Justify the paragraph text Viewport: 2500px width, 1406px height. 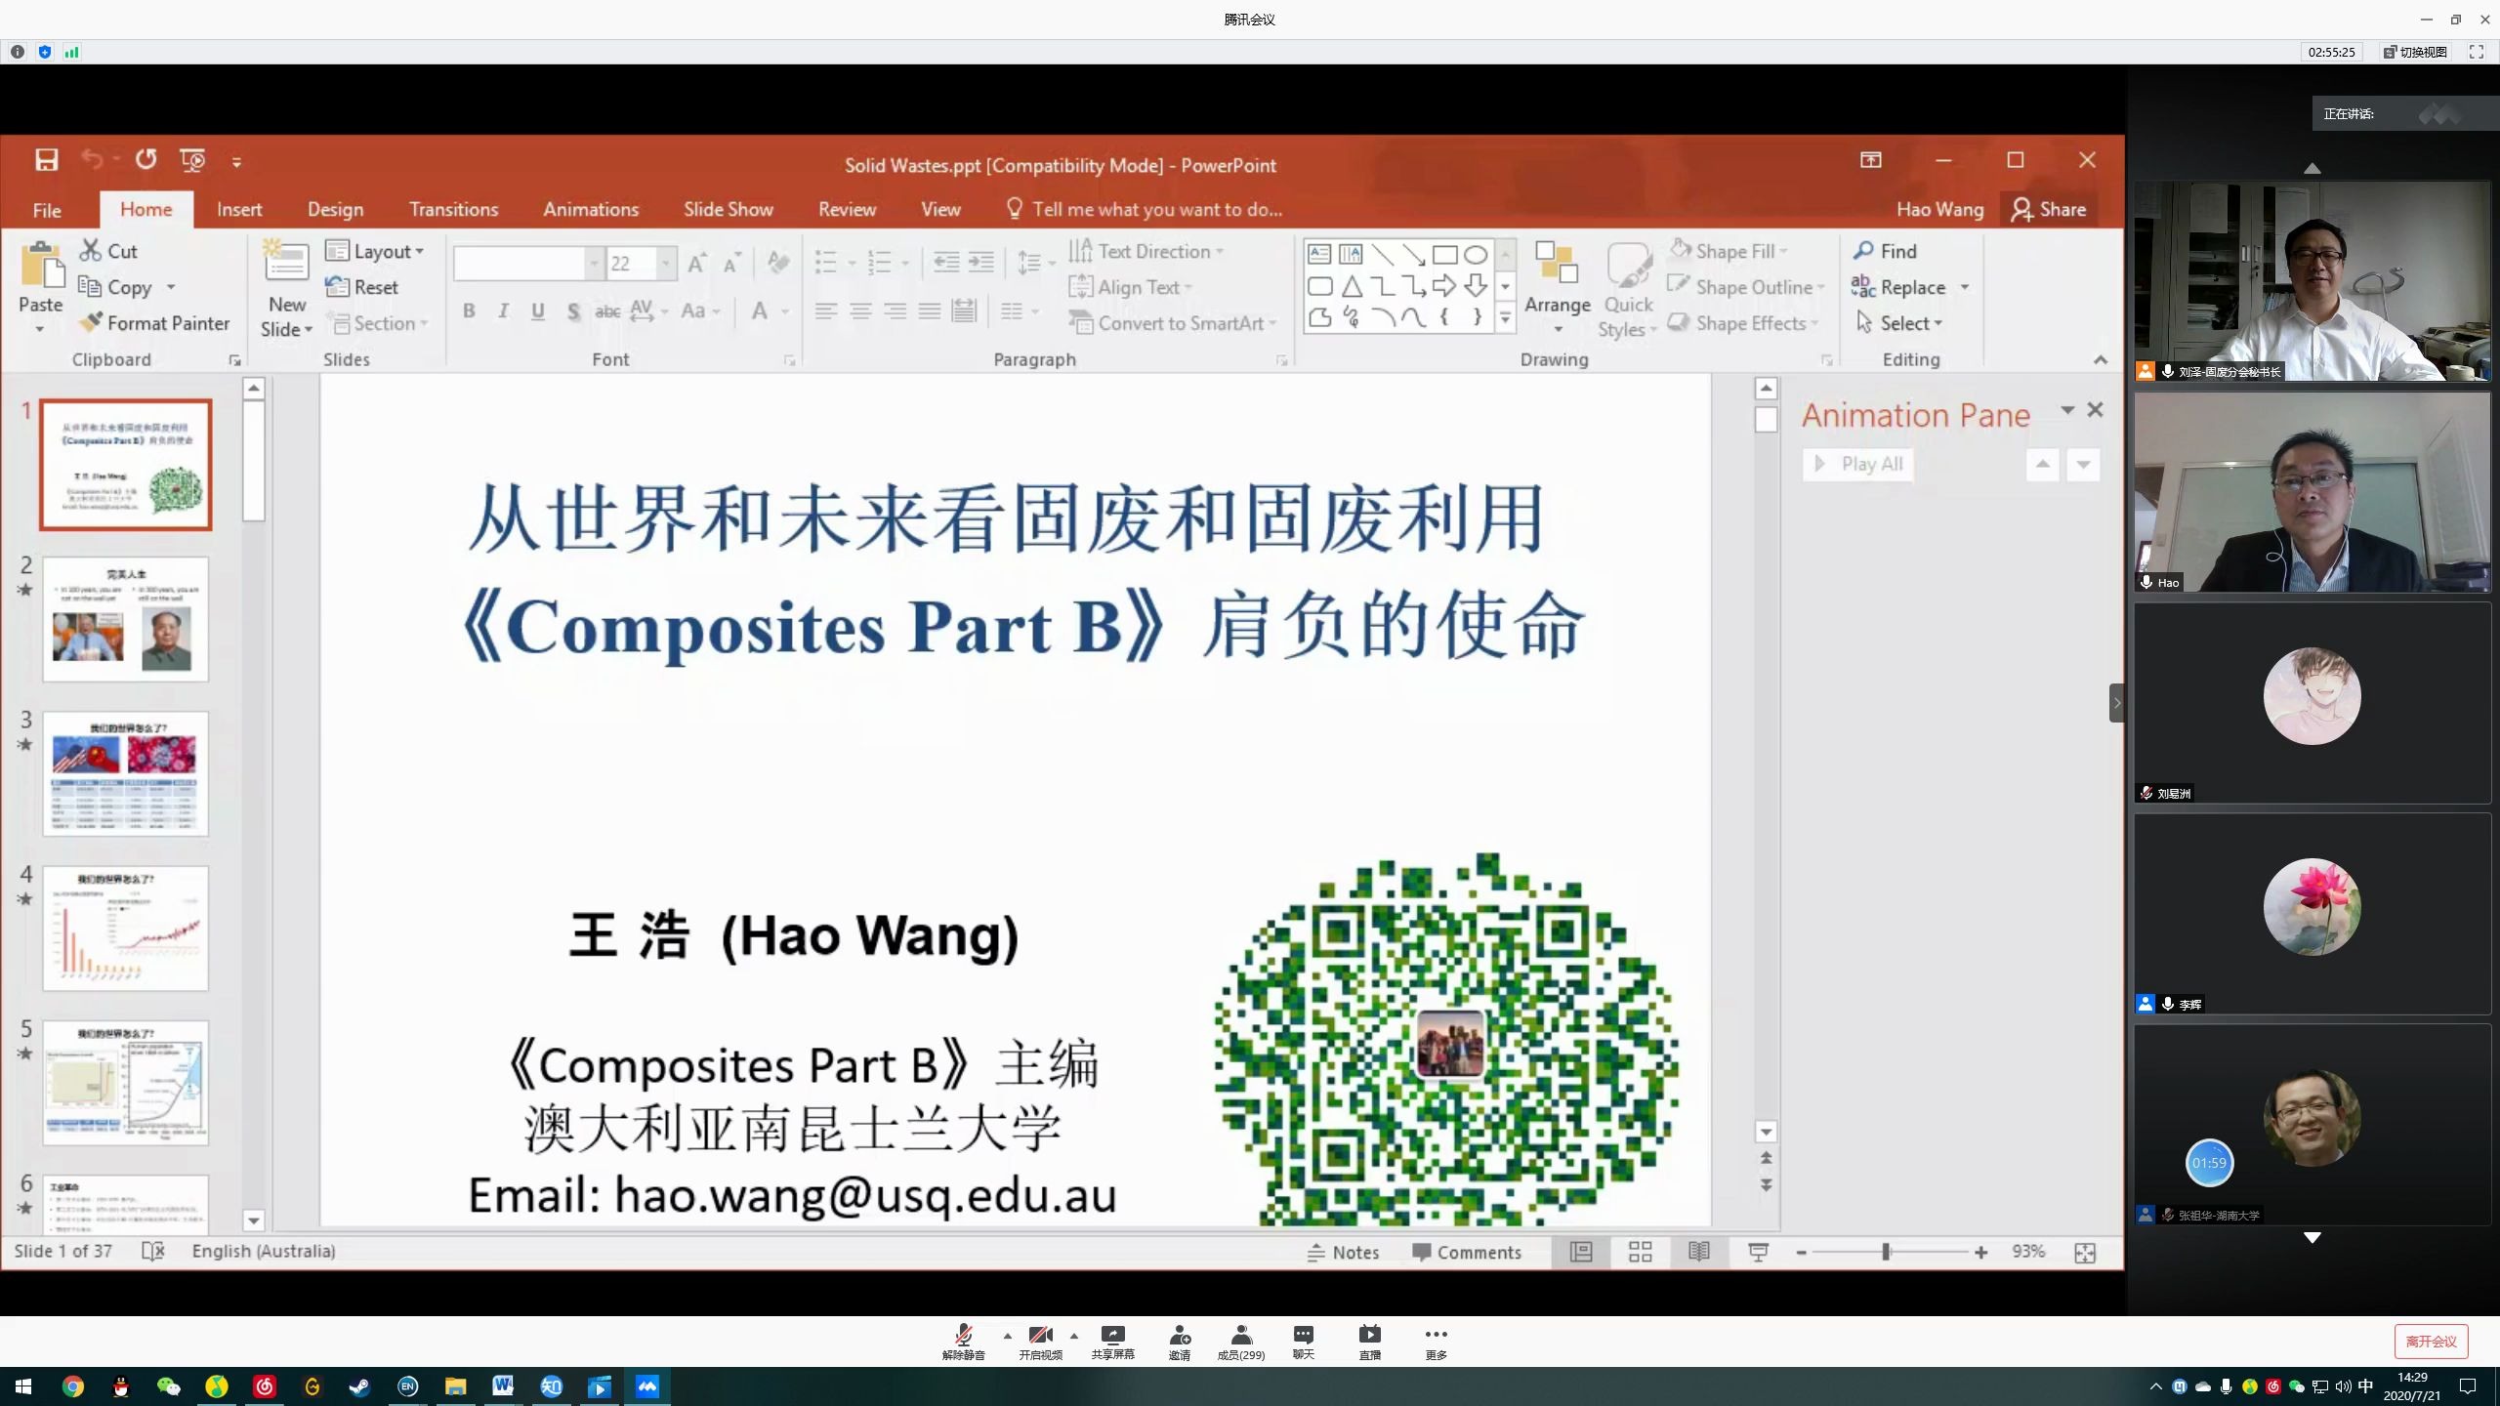930,311
